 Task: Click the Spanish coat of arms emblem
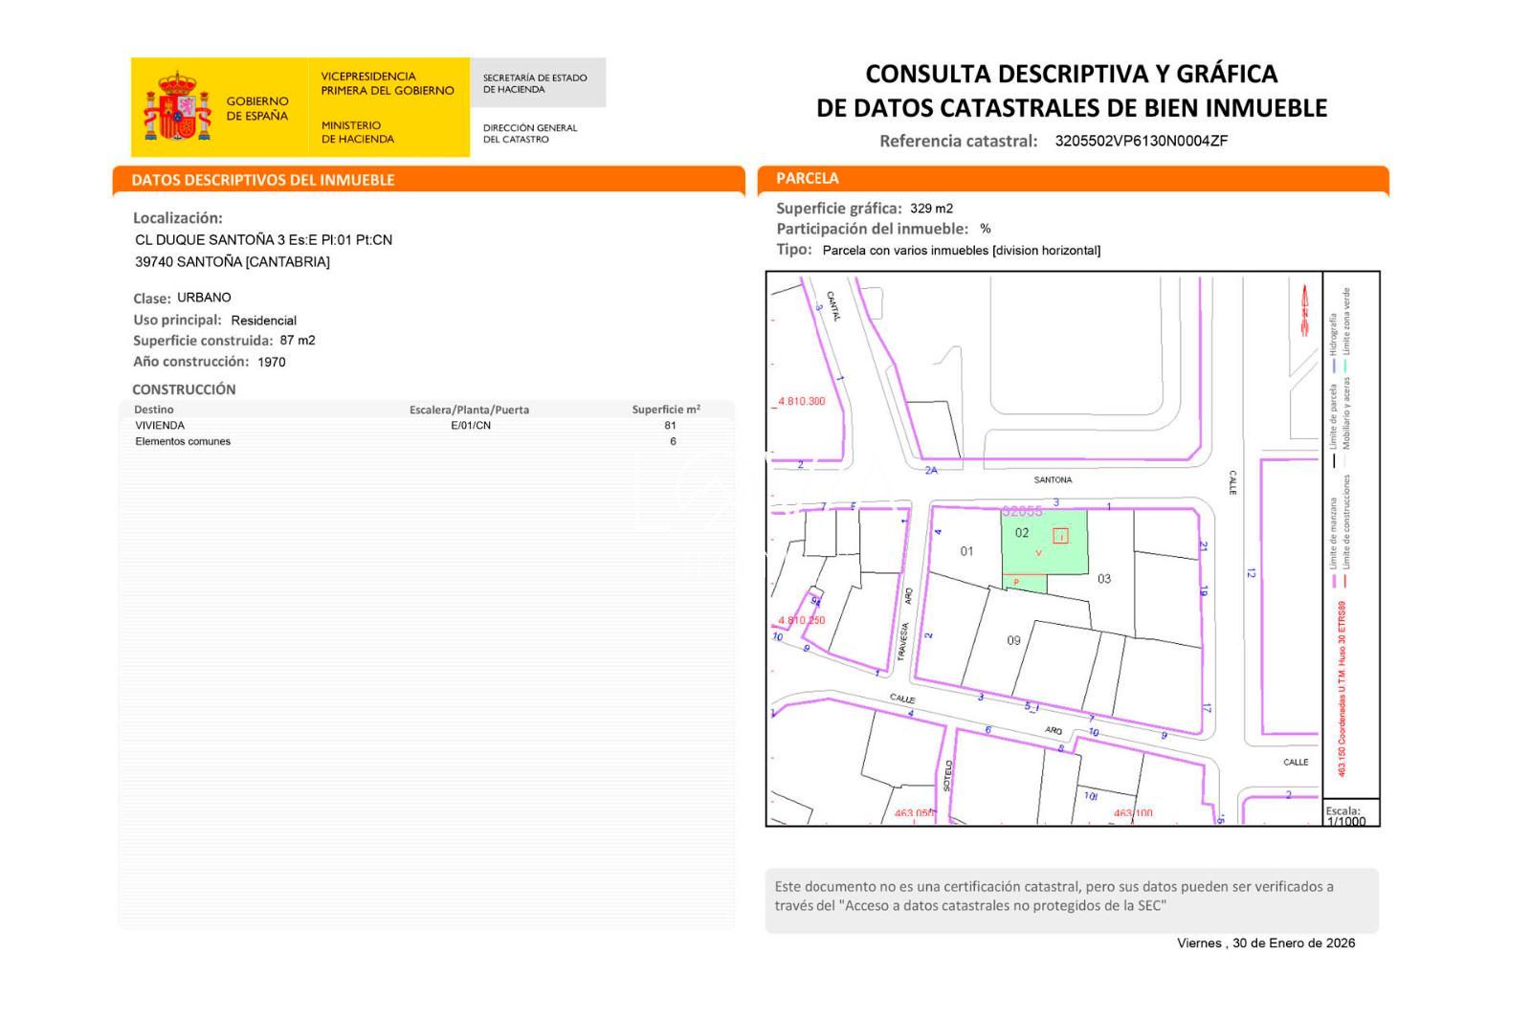click(177, 106)
